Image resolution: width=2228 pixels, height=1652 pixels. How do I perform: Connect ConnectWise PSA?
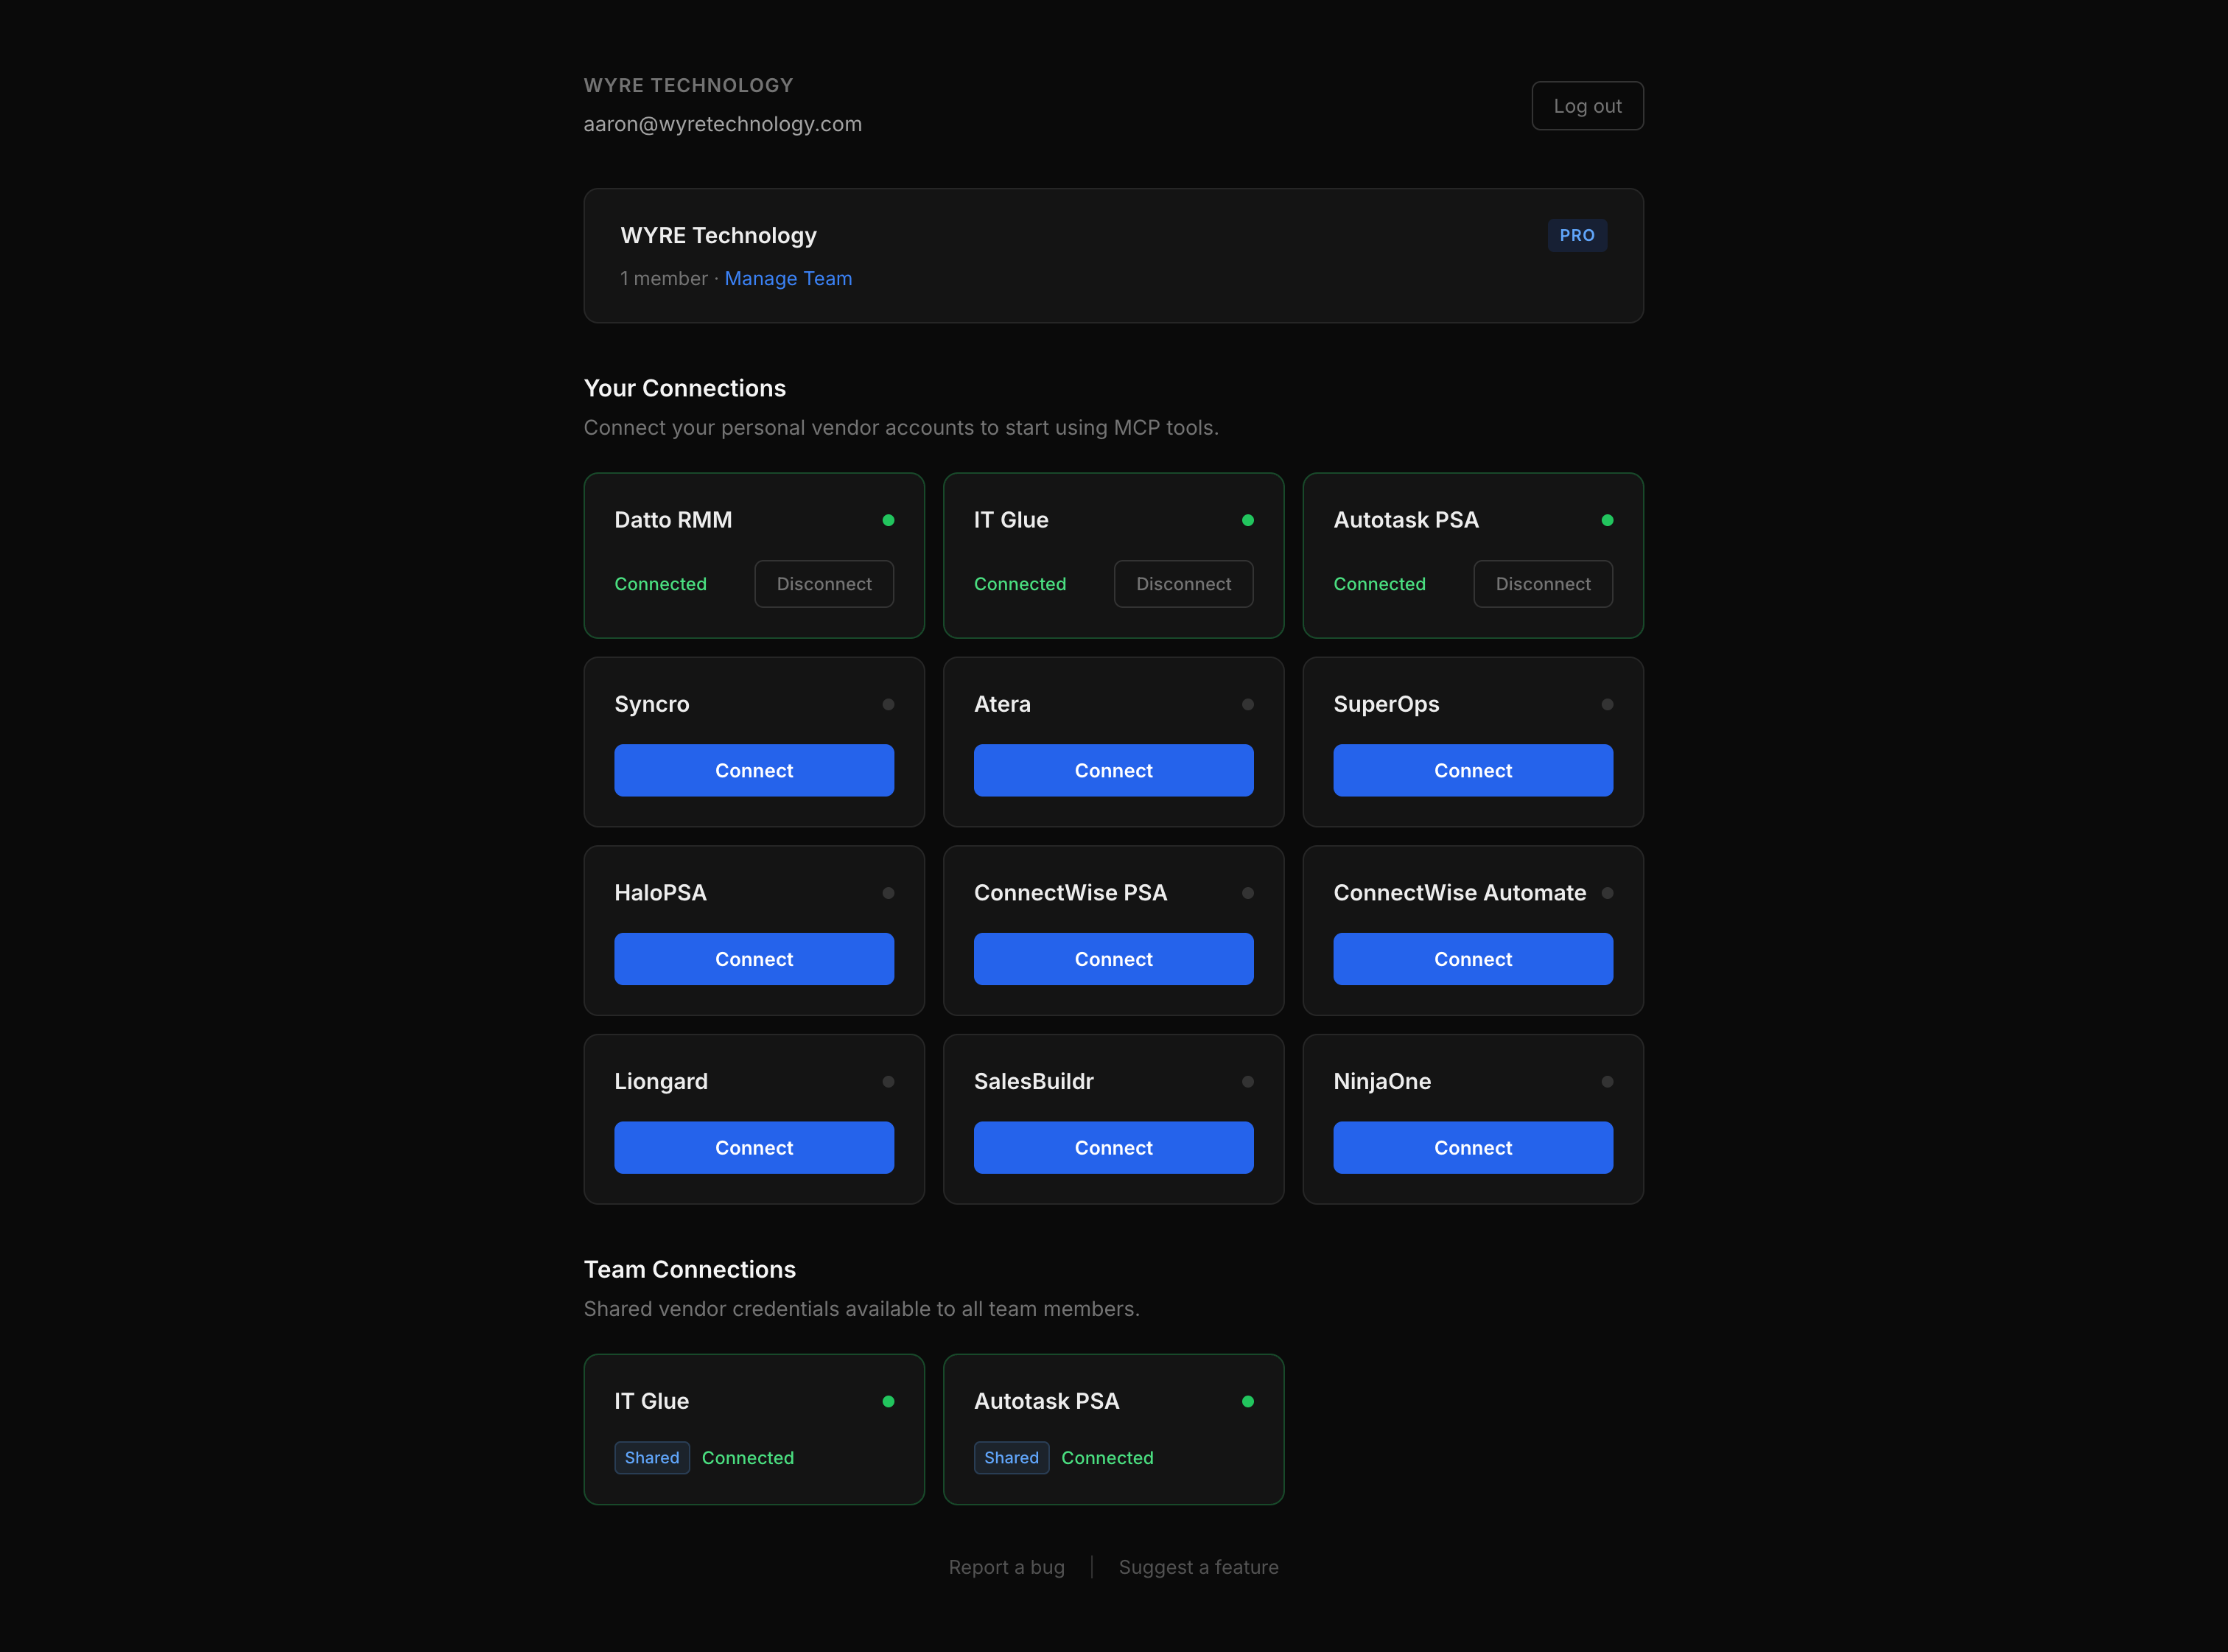tap(1113, 958)
